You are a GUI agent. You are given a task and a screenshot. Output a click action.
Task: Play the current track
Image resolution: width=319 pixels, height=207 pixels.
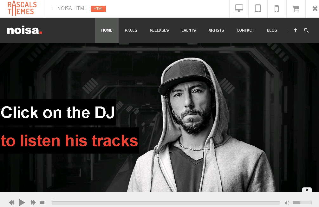click(x=22, y=202)
